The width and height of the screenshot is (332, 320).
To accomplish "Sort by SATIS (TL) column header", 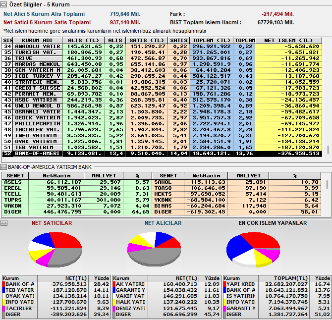I will point(147,41).
